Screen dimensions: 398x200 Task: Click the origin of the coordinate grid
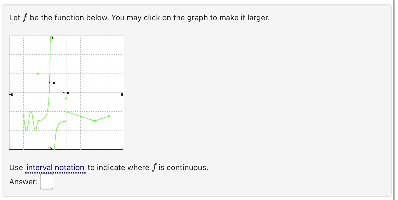pyautogui.click(x=52, y=93)
